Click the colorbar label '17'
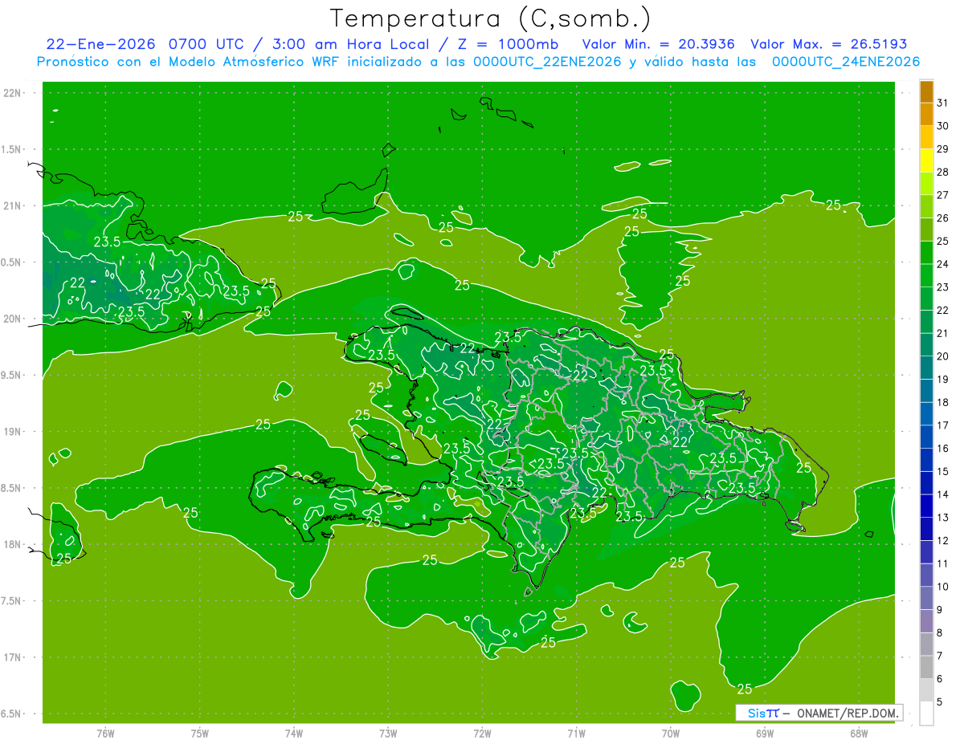Screen dimensions: 964x744 tap(943, 425)
